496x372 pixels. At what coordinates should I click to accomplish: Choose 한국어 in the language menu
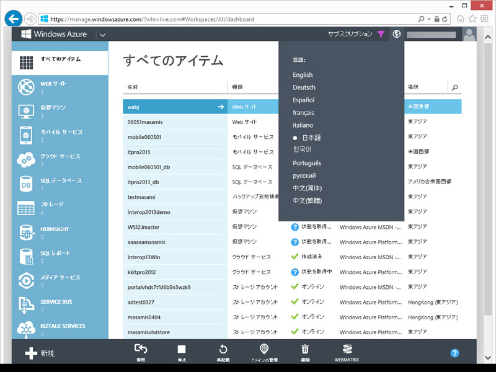[x=302, y=149]
